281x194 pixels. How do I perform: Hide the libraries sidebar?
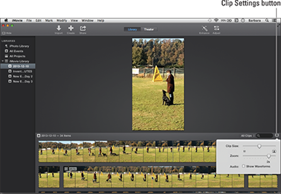(x=7, y=33)
